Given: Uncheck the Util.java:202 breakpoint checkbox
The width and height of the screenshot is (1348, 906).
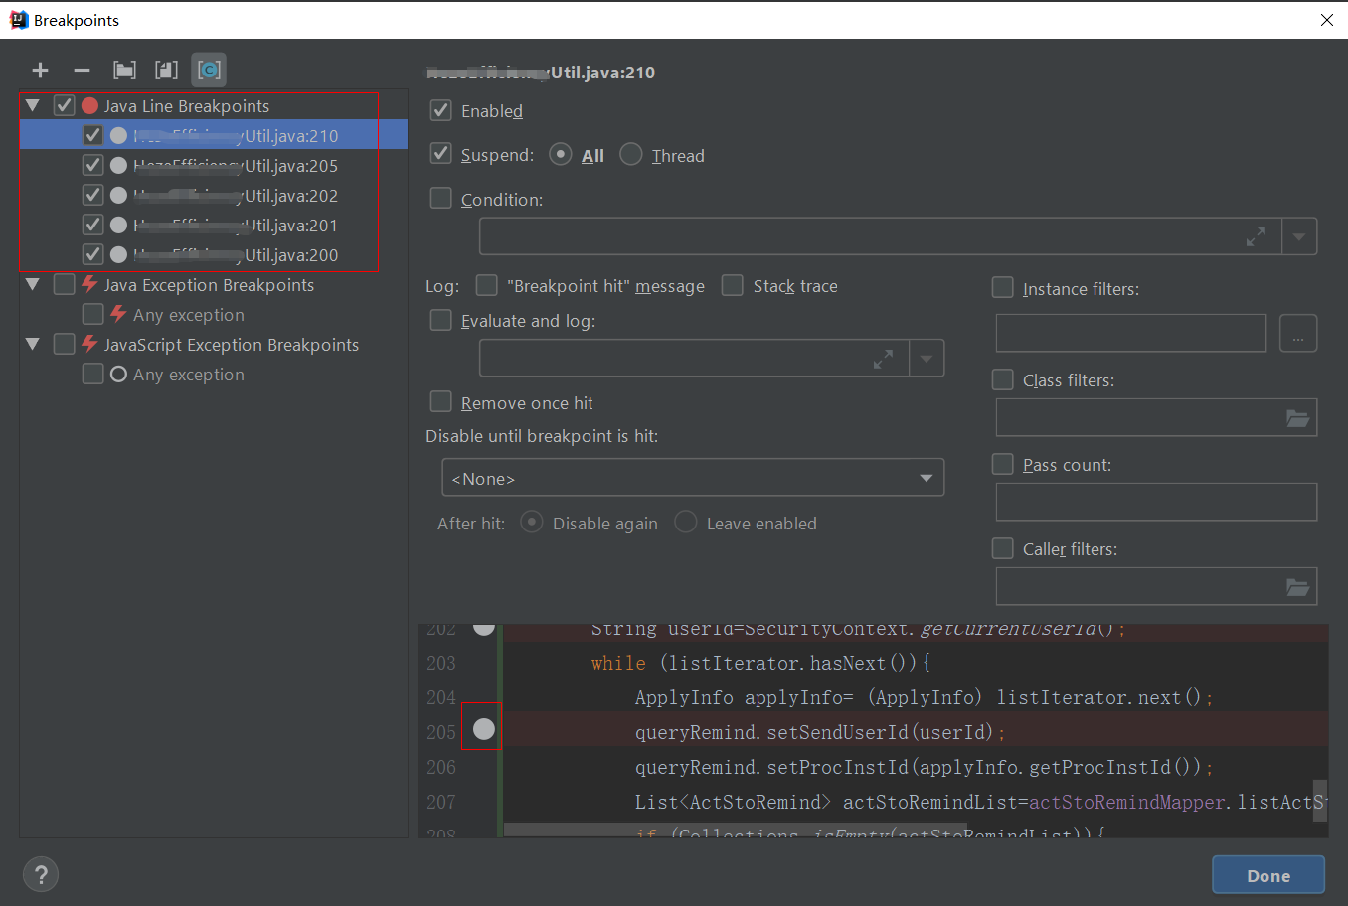Looking at the screenshot, I should click(x=92, y=195).
